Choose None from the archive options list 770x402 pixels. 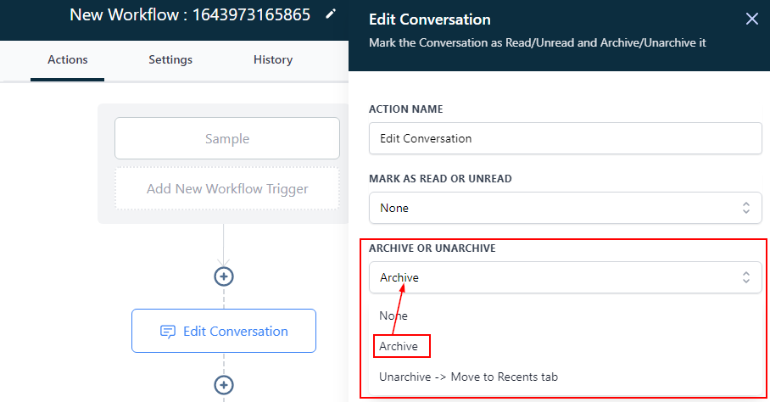393,315
